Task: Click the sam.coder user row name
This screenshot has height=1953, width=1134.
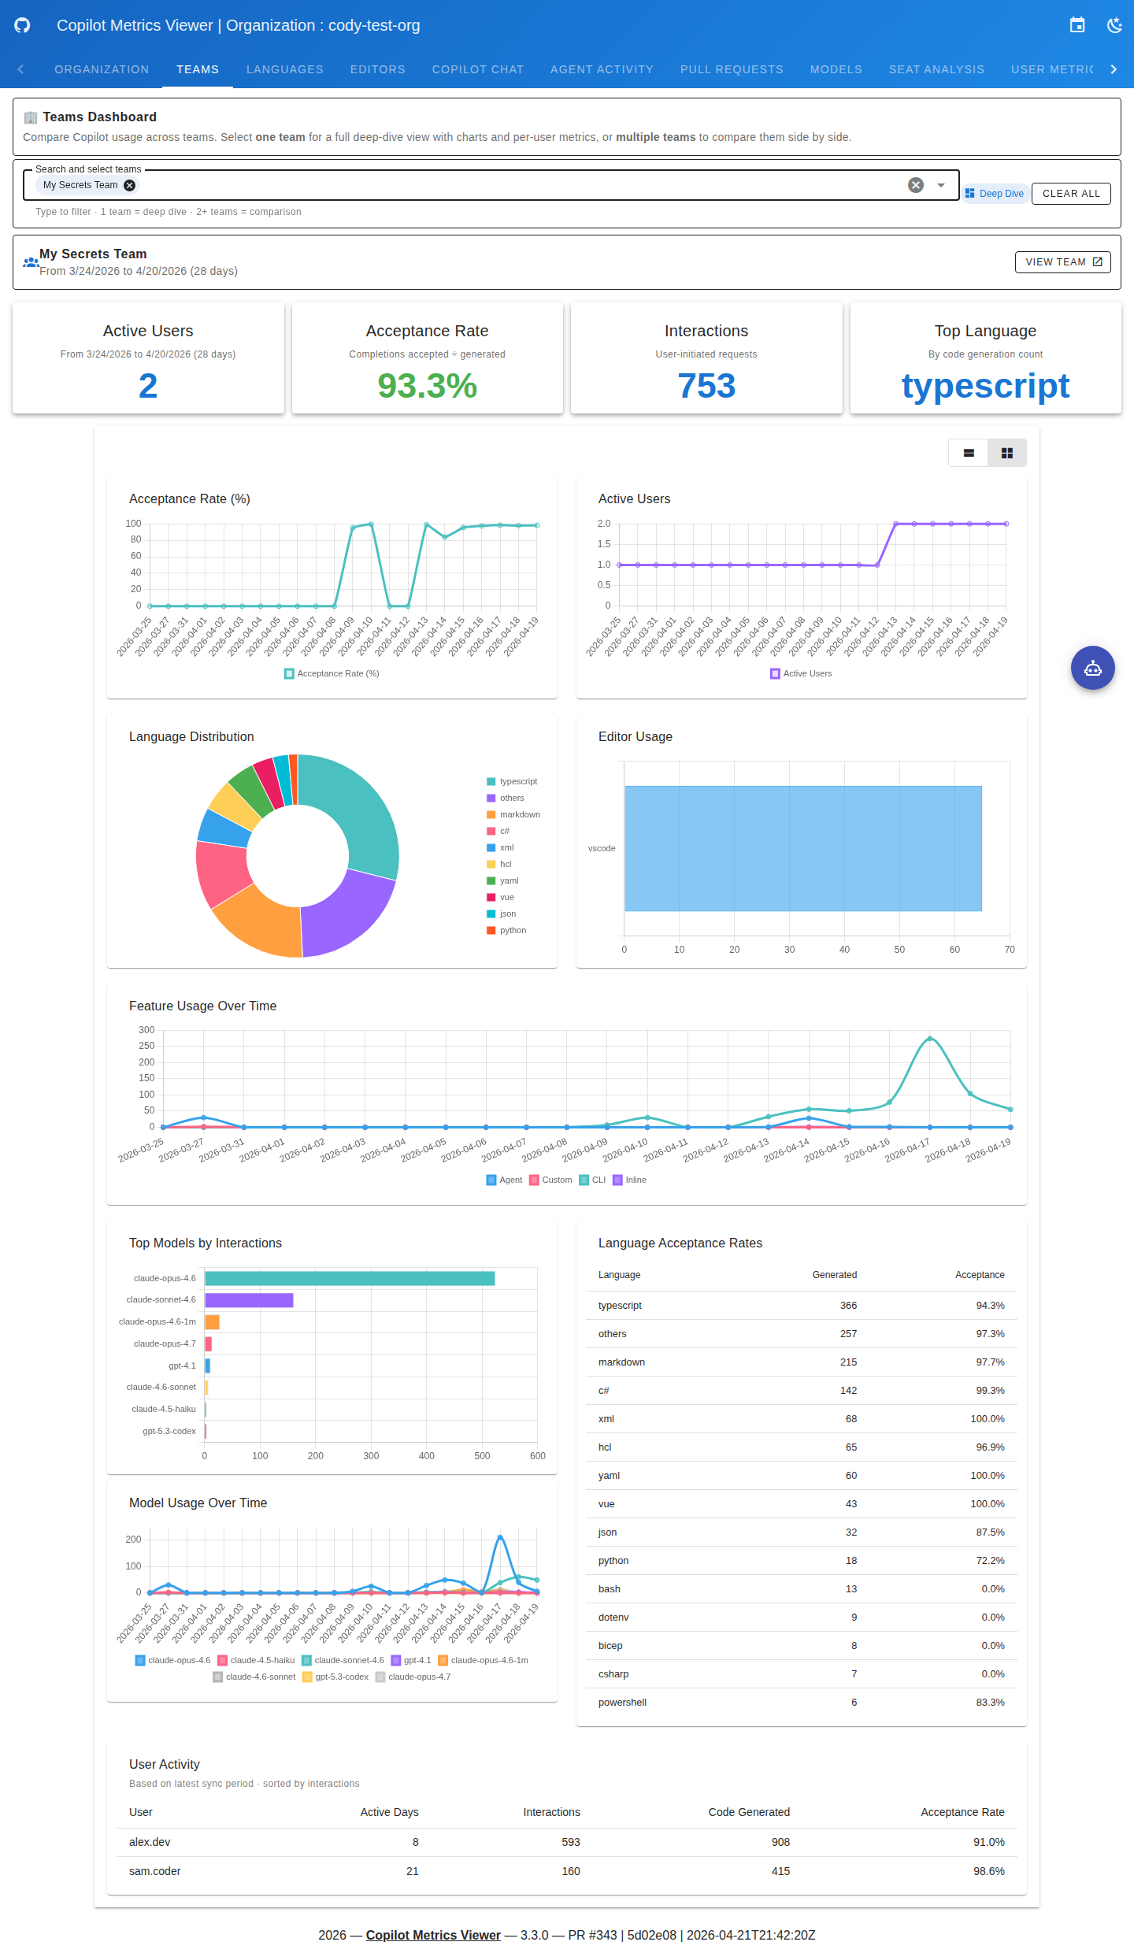Action: (x=155, y=1871)
